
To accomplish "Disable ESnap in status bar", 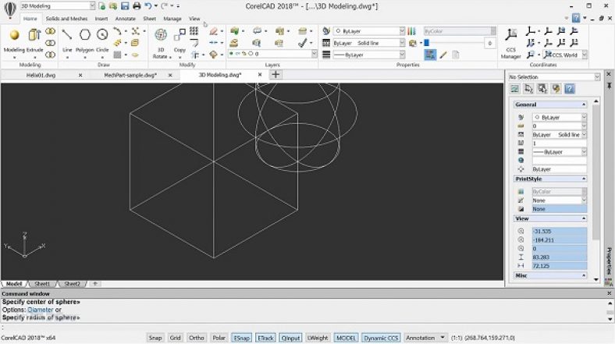I will pos(242,338).
